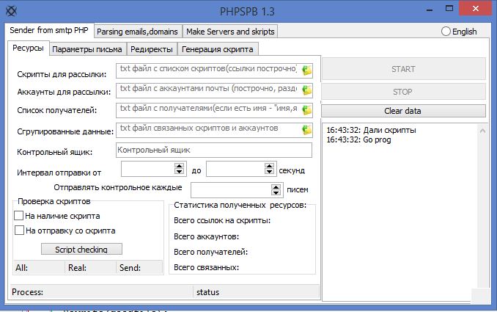The height and width of the screenshot is (312, 497).
Task: Browse file for Сгрупированные данные
Action: (306, 129)
